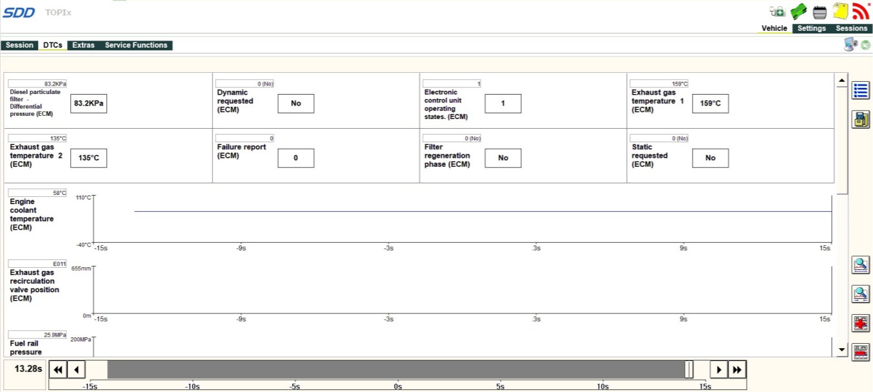Image resolution: width=873 pixels, height=392 pixels.
Task: Open the Sessions tab
Action: (x=851, y=28)
